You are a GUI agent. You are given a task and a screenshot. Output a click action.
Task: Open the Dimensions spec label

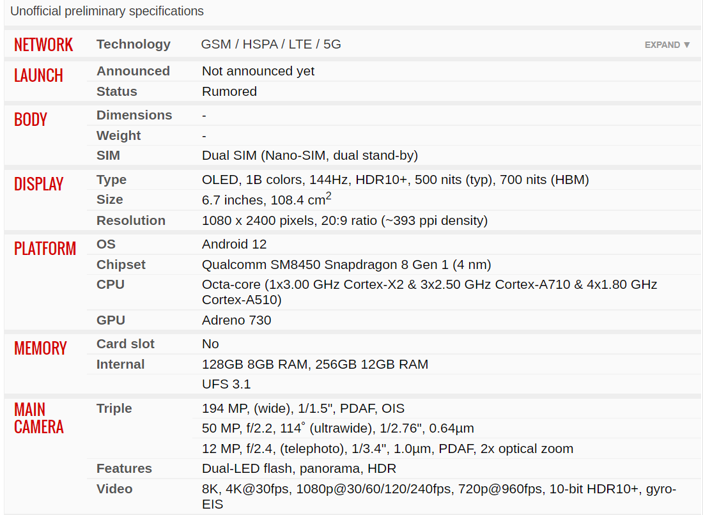[x=134, y=115]
